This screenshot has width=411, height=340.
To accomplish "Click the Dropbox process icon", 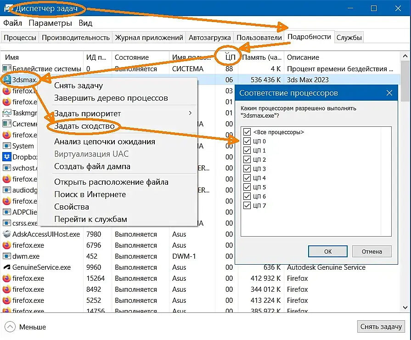I will 7,157.
